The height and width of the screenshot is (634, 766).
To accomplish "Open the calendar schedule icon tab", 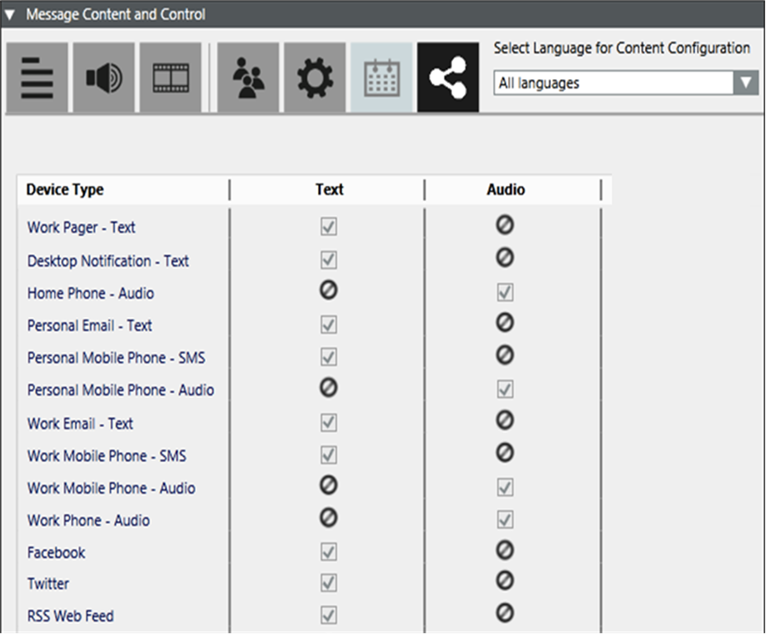I will tap(382, 78).
